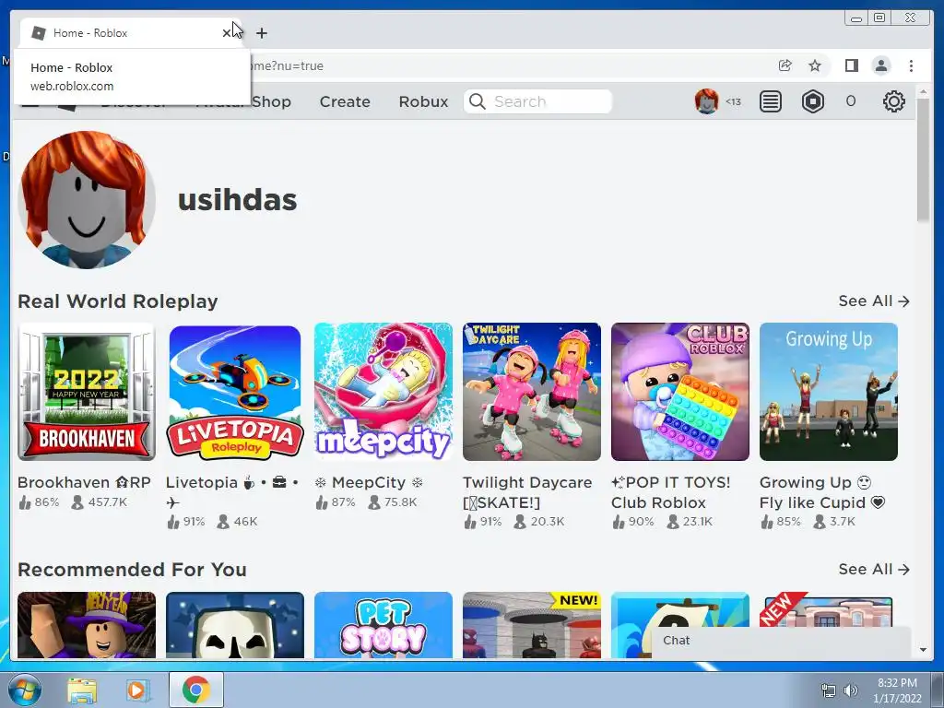944x708 pixels.
Task: Open the Pet Story recommended game thumbnail
Action: pyautogui.click(x=383, y=625)
